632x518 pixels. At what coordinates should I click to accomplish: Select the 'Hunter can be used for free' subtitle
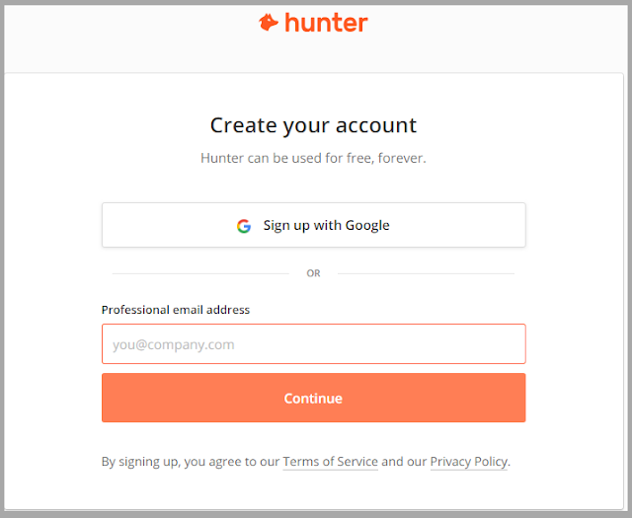(313, 158)
